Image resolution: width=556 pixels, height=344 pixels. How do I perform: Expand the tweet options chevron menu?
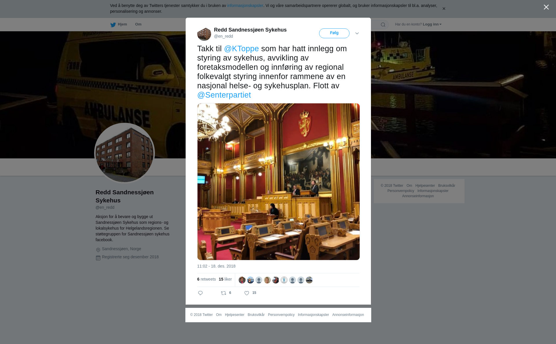[357, 33]
